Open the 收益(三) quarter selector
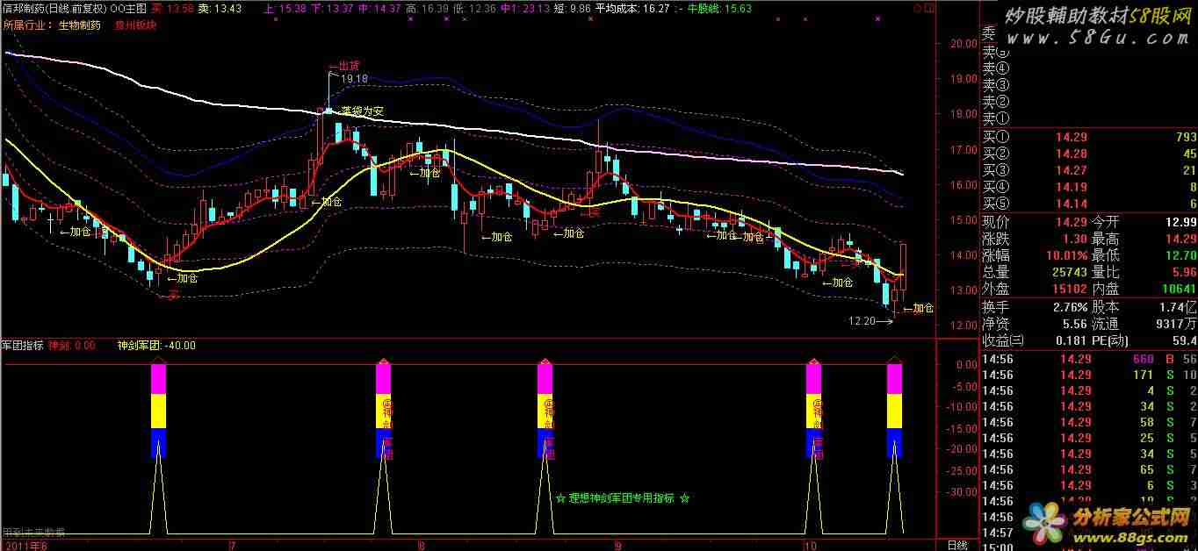 click(x=1003, y=340)
